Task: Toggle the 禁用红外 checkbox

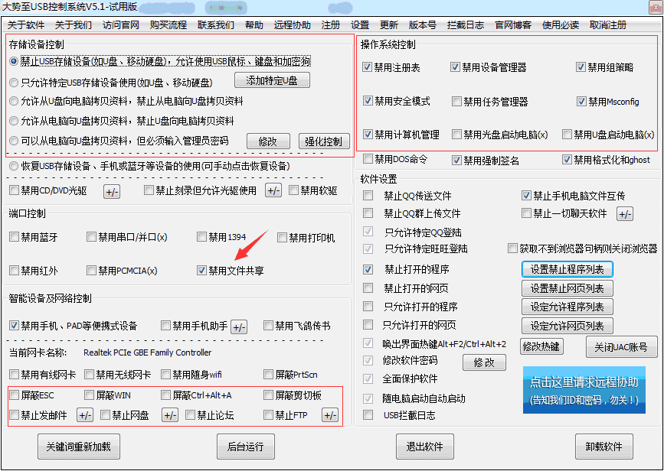Action: click(14, 270)
